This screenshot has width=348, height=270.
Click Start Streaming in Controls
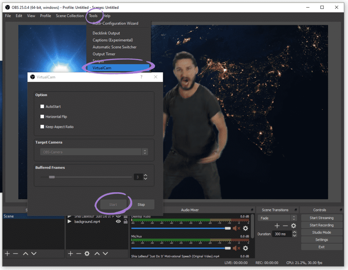tap(321, 218)
